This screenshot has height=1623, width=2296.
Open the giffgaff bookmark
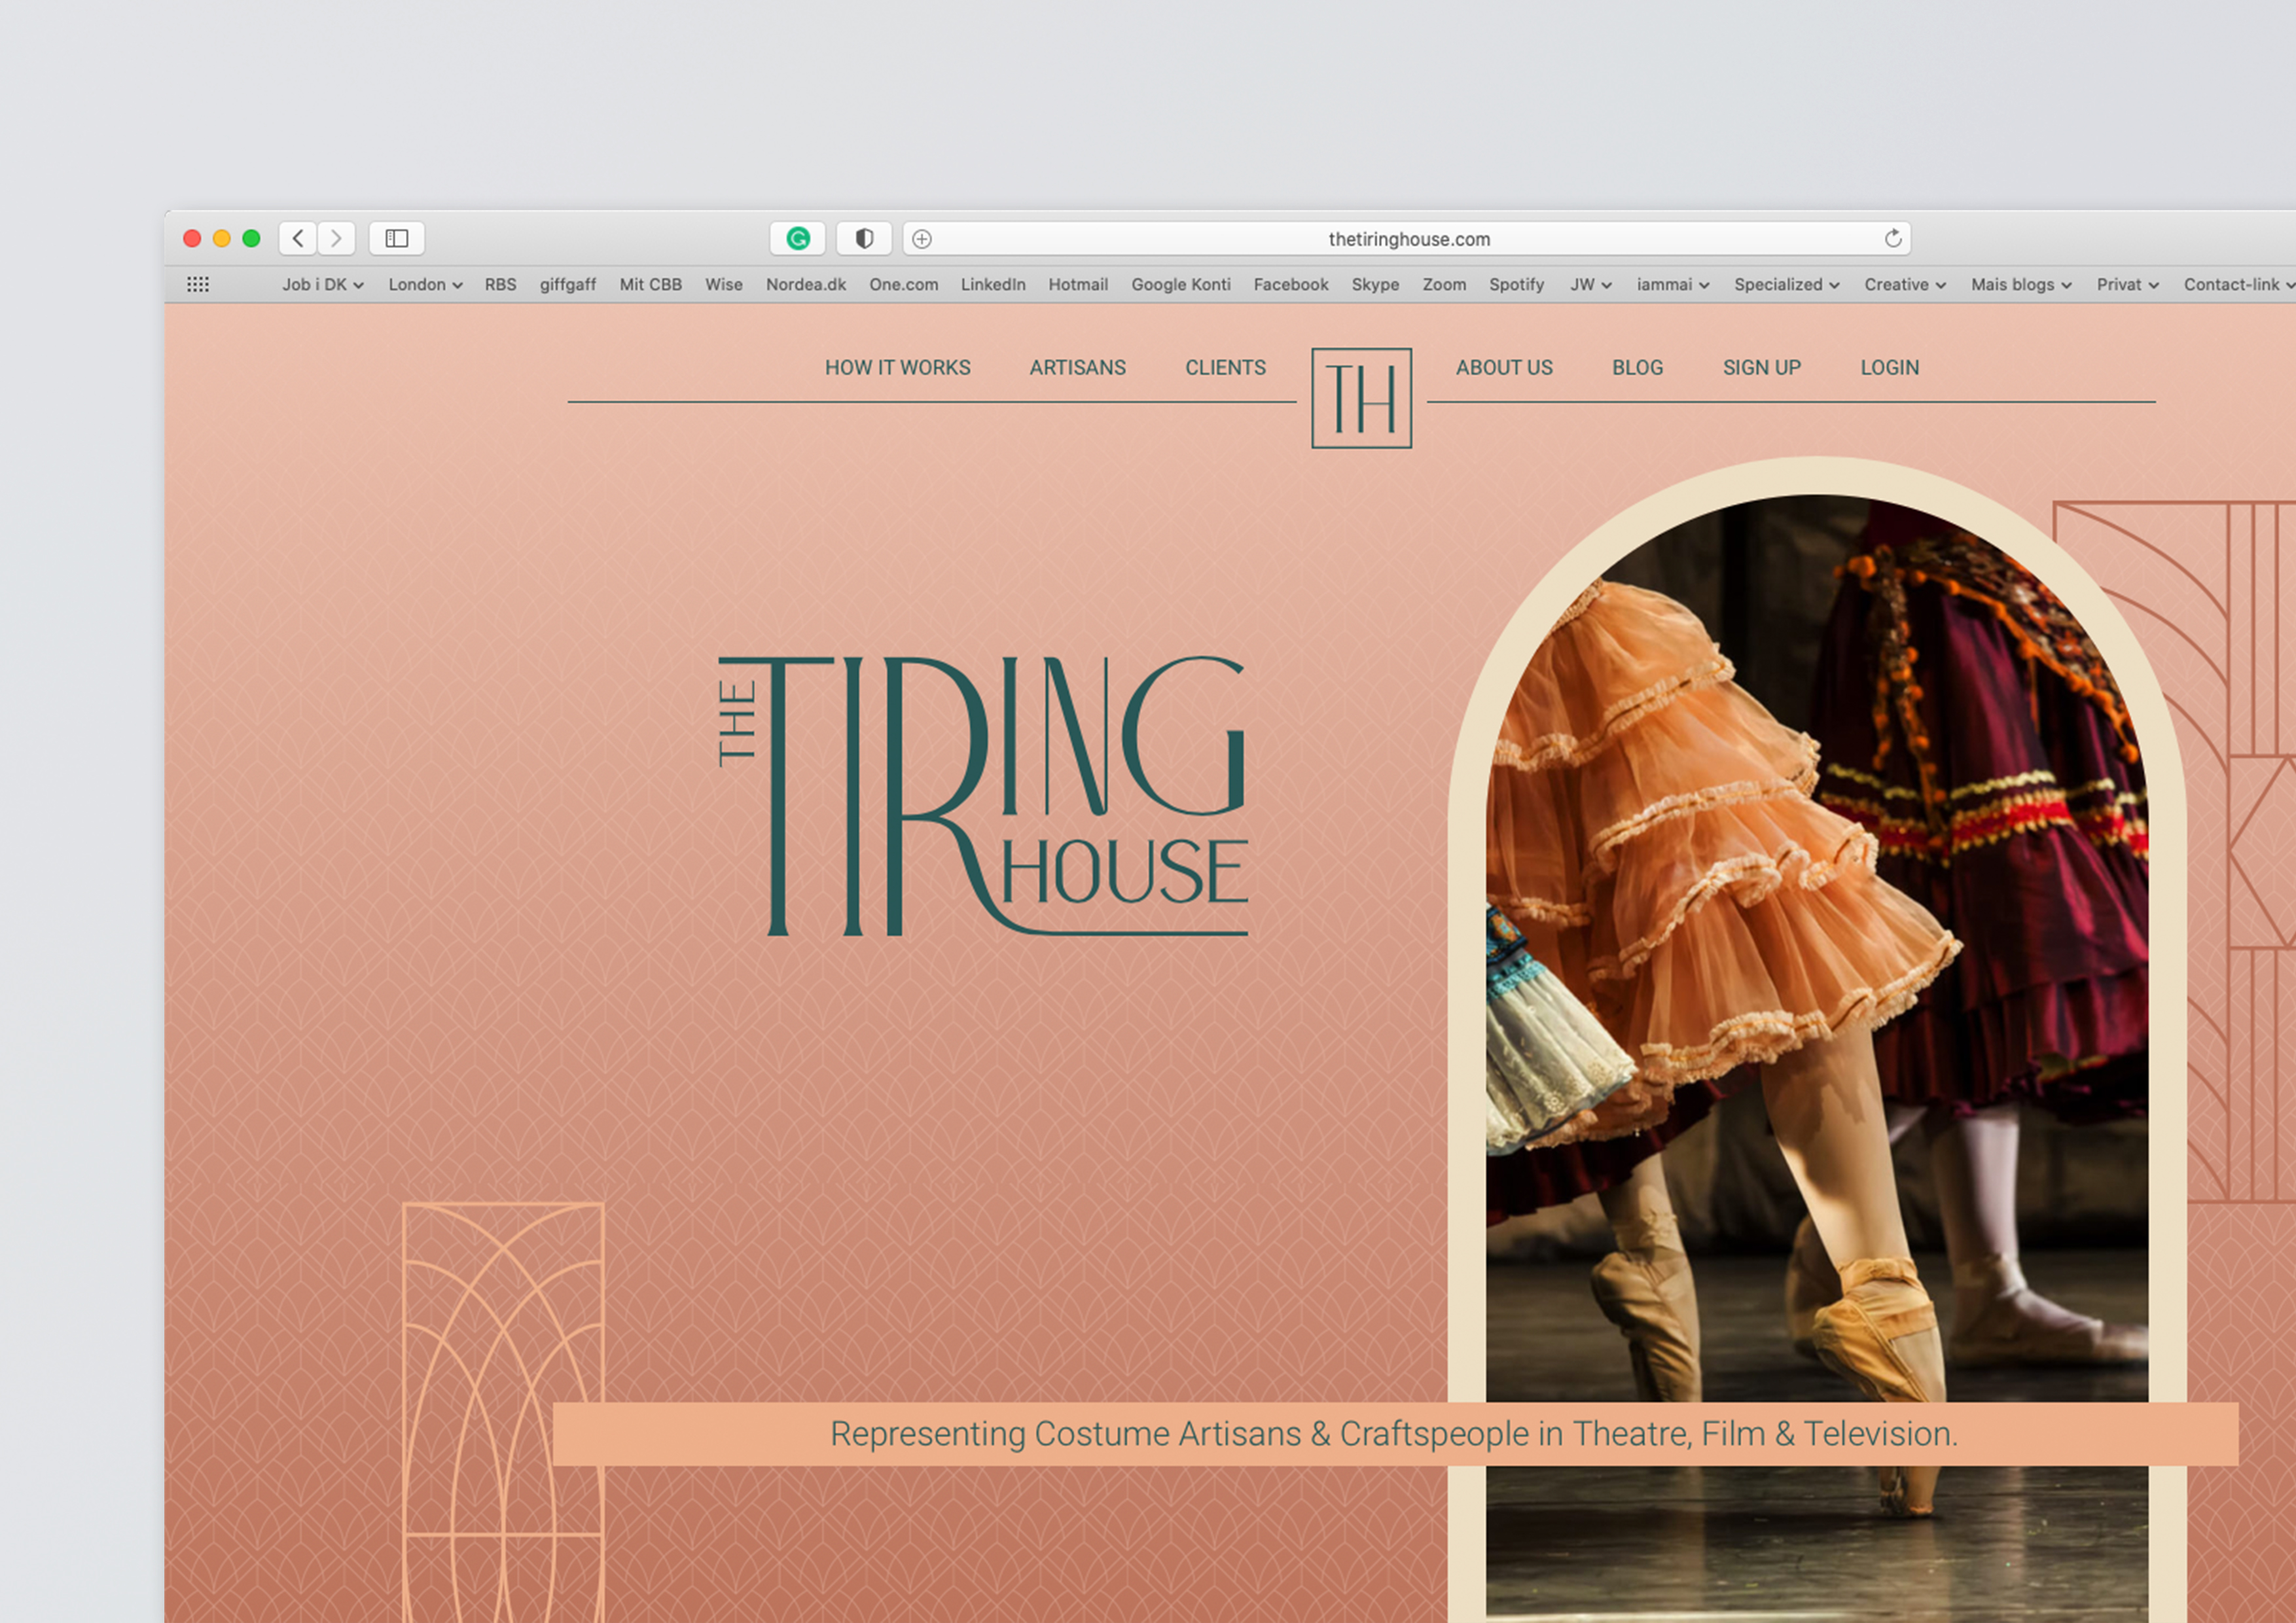[x=568, y=285]
